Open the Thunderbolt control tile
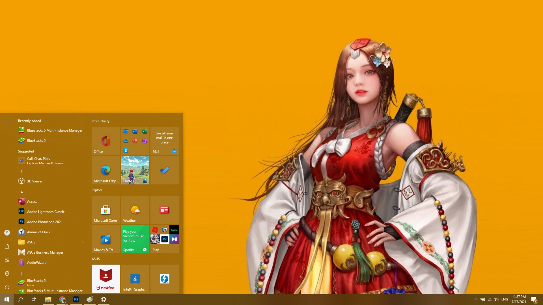The width and height of the screenshot is (543, 305). coord(164,278)
